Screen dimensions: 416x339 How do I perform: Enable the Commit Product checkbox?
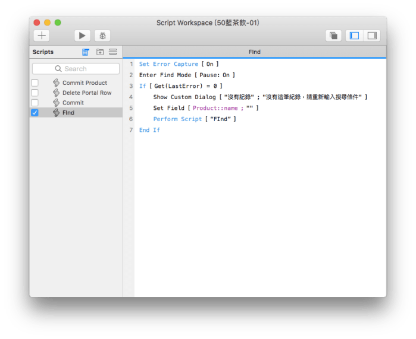click(x=35, y=83)
